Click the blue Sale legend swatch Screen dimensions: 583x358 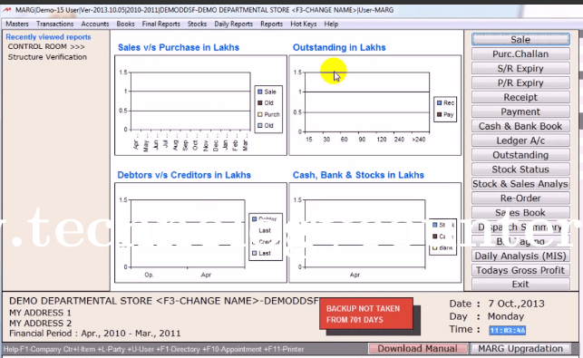coord(260,92)
